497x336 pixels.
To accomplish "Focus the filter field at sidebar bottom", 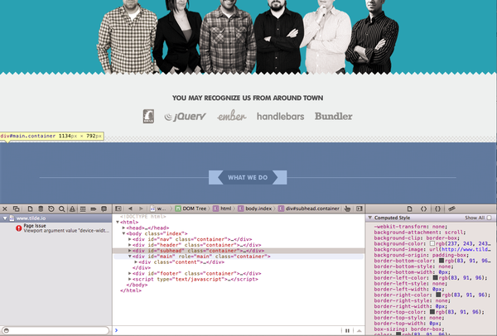I will click(x=55, y=330).
